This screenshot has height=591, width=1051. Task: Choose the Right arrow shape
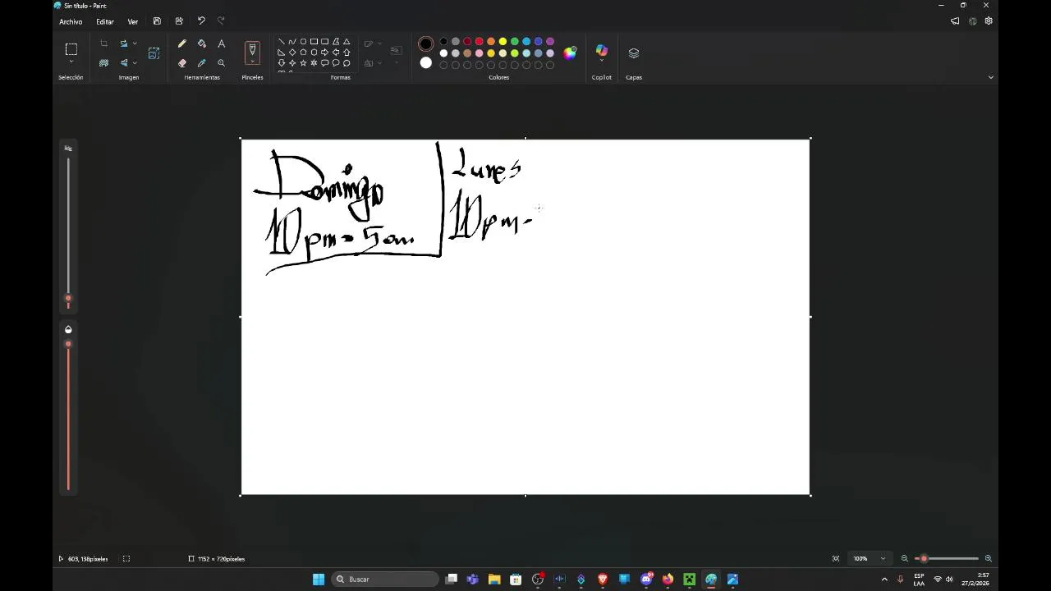(x=324, y=52)
